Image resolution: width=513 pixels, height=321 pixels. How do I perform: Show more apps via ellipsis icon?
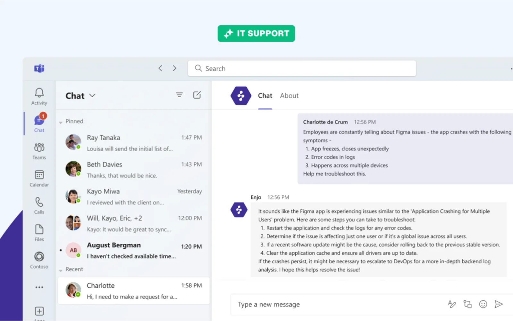click(x=39, y=287)
